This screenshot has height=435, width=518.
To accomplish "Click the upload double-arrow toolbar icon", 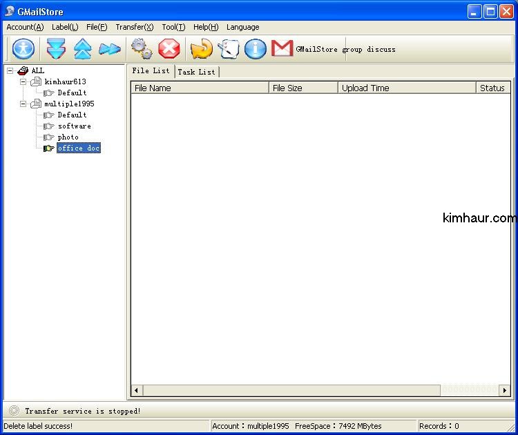I will click(82, 49).
